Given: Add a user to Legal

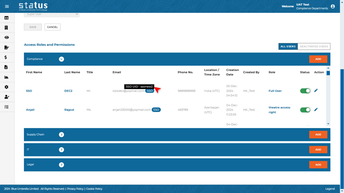Looking at the screenshot, I should (318, 164).
